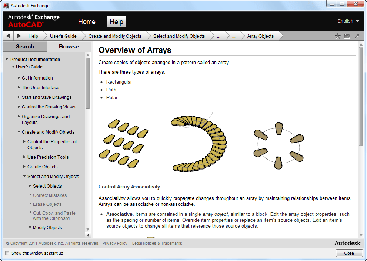This screenshot has height=261, width=367.
Task: Click the Overview of Arrays heading
Action: click(x=135, y=50)
